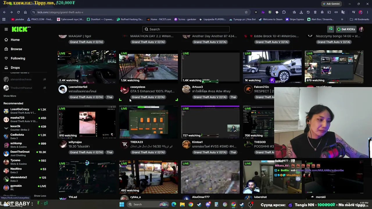Viewport: 372px width, 209px height.
Task: Open the Welcome to Steam bookmark
Action: [270, 19]
